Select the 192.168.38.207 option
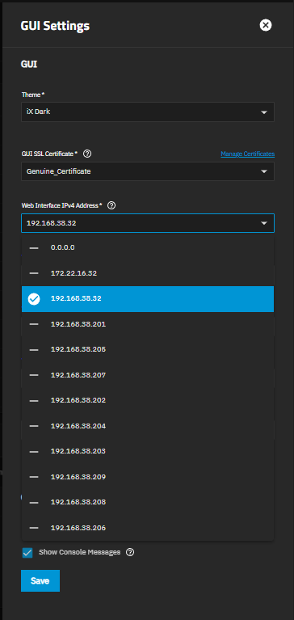Screen dimensions: 294x620 [x=147, y=375]
